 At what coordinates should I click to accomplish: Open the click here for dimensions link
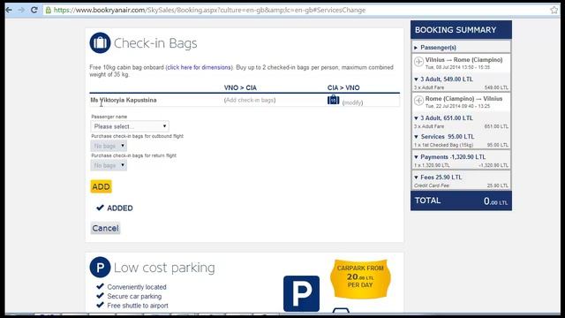click(x=199, y=67)
